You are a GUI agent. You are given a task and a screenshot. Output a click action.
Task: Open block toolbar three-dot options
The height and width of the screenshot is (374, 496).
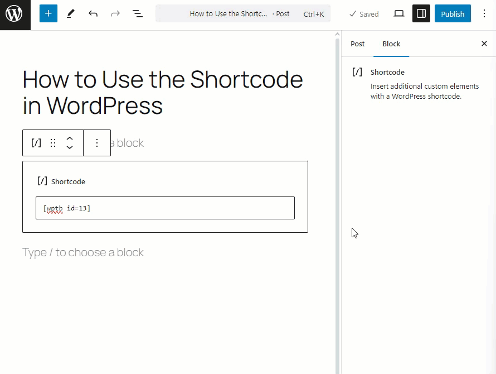point(97,143)
